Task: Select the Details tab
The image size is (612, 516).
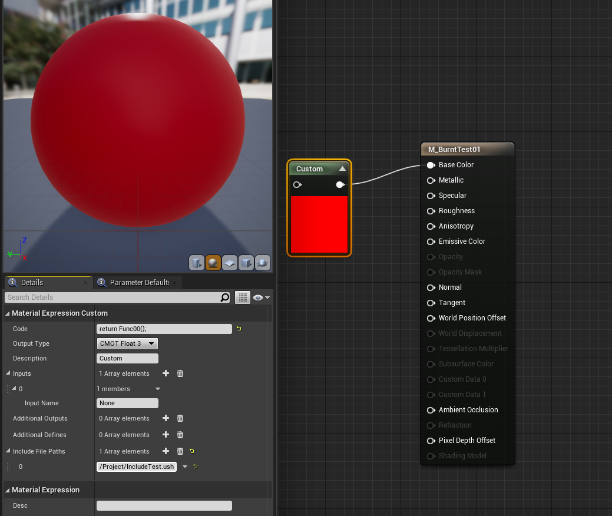Action: click(x=48, y=282)
